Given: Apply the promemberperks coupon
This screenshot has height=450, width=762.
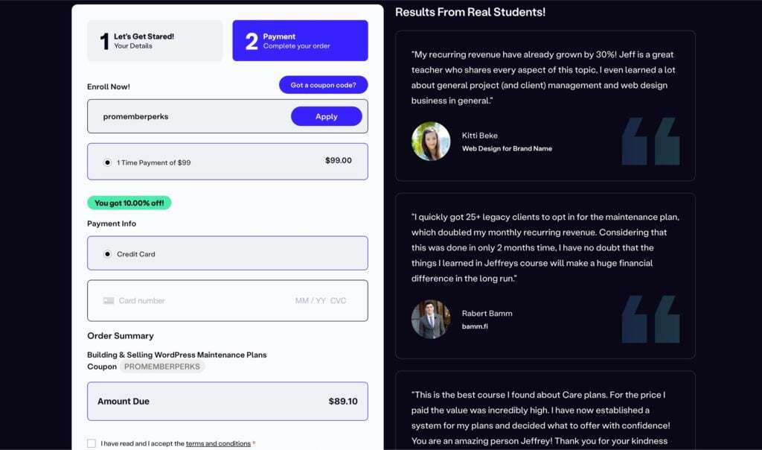Looking at the screenshot, I should coord(326,116).
